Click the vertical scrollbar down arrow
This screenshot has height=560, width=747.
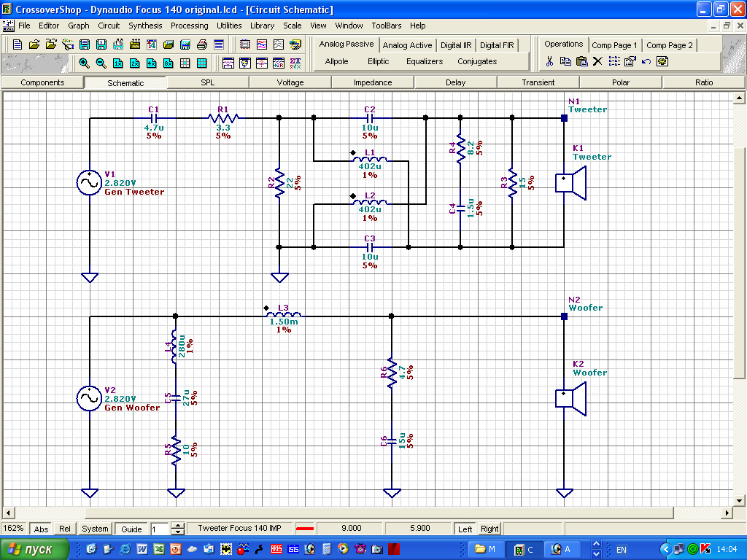click(x=739, y=500)
